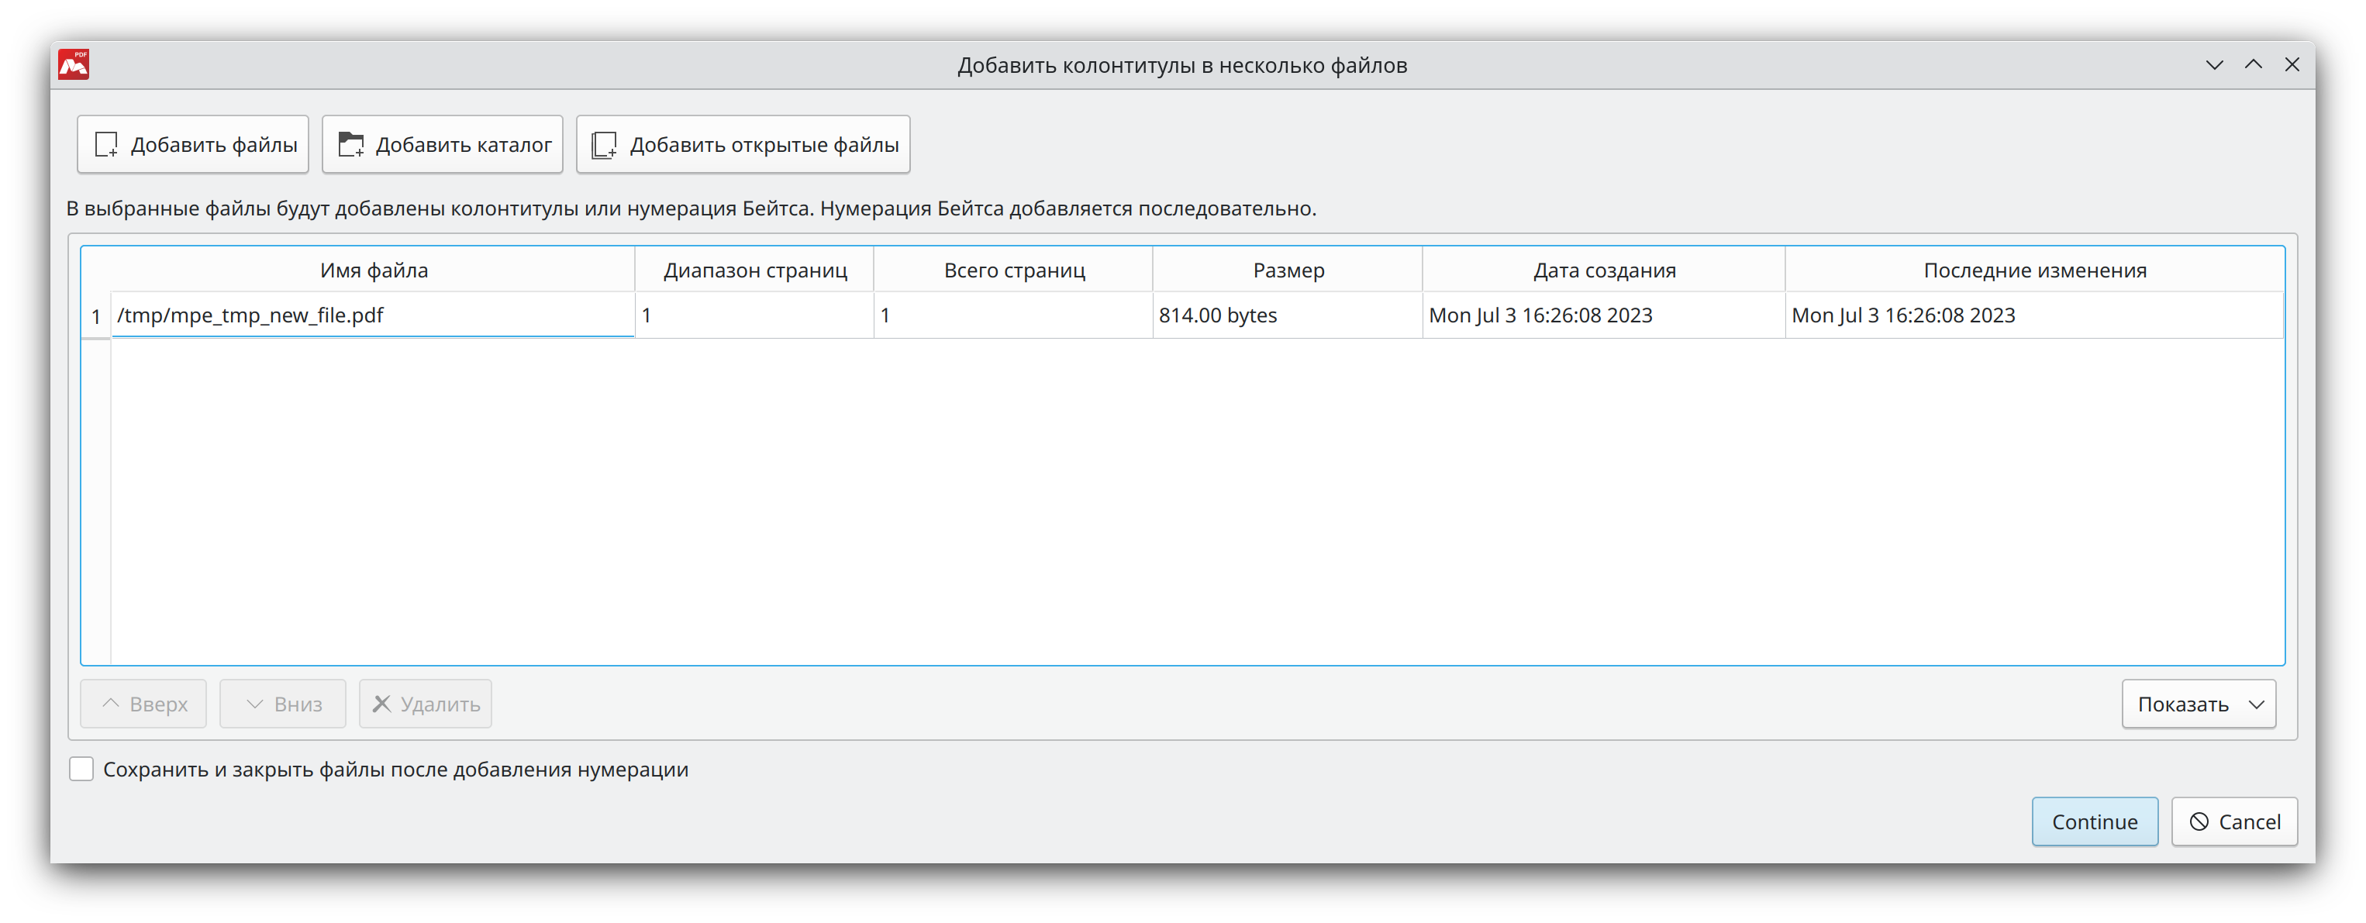Click Всего страниц column header

pos(1014,270)
